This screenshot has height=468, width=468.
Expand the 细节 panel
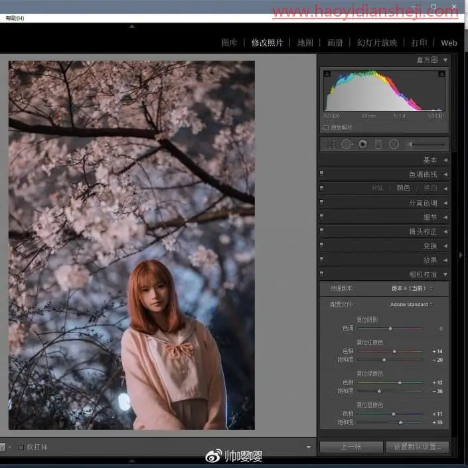click(445, 217)
